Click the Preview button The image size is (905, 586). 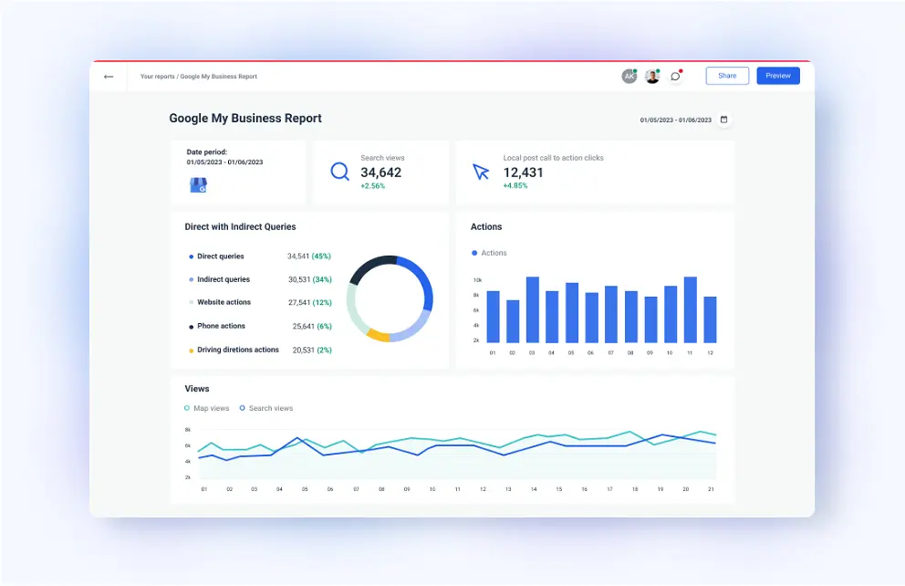click(777, 76)
